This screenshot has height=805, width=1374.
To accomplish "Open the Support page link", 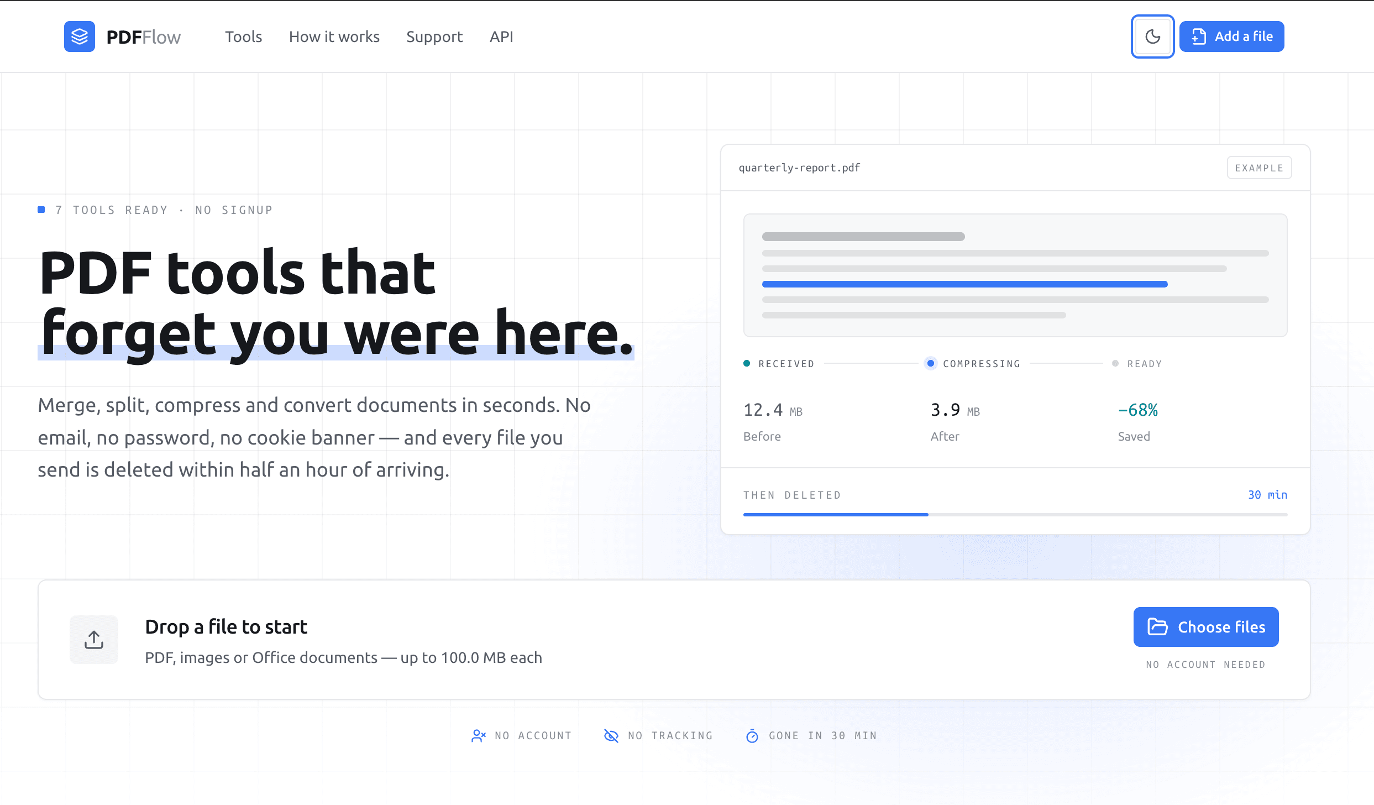I will 434,36.
